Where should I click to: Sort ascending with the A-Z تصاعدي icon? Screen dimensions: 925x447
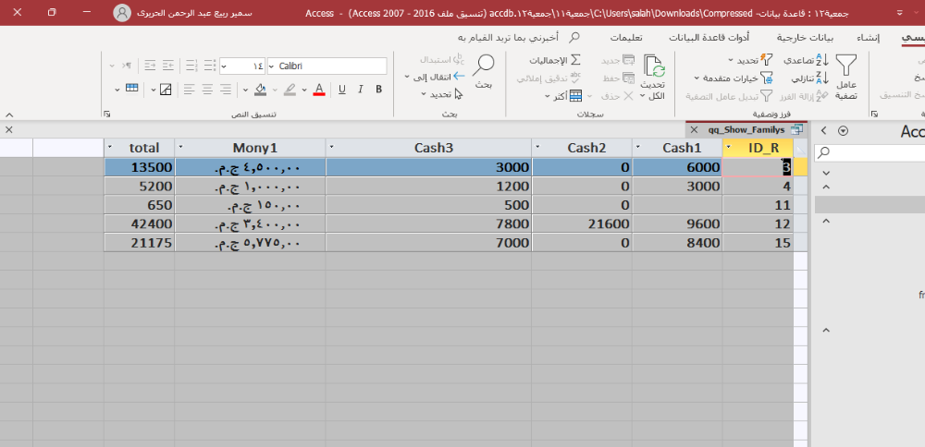point(822,60)
